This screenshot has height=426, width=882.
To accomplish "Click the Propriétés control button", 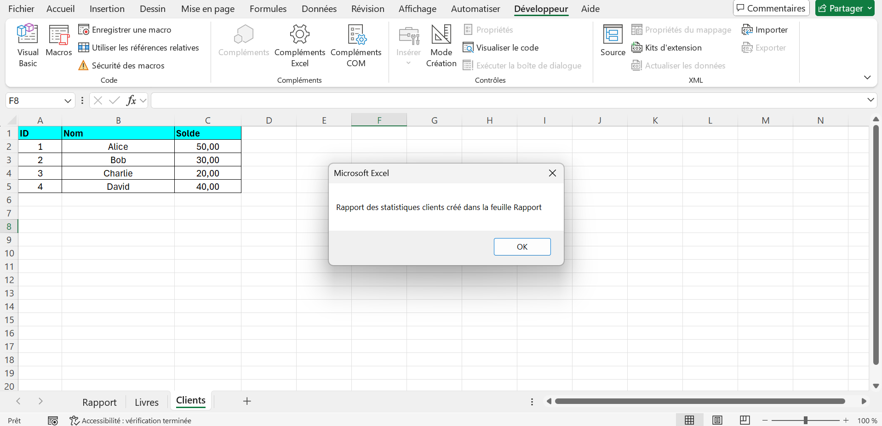I will (x=488, y=30).
